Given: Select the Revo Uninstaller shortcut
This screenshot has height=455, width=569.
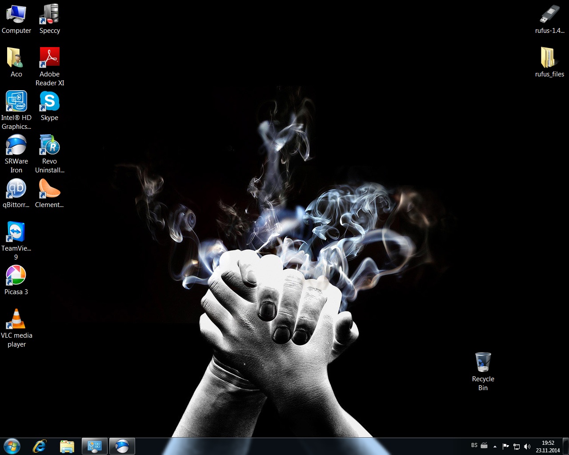Looking at the screenshot, I should [49, 154].
